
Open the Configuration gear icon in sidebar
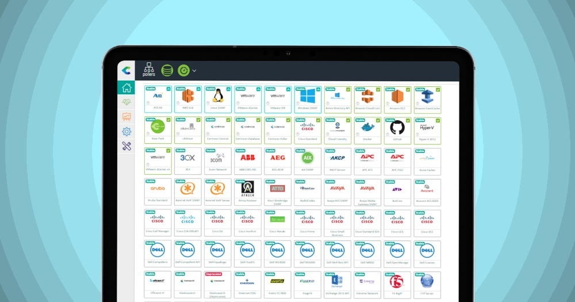point(126,131)
